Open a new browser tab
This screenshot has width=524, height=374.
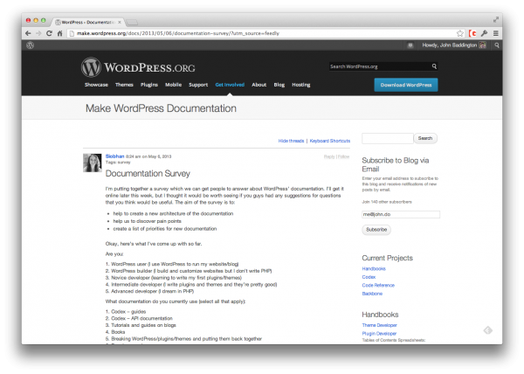pyautogui.click(x=132, y=23)
